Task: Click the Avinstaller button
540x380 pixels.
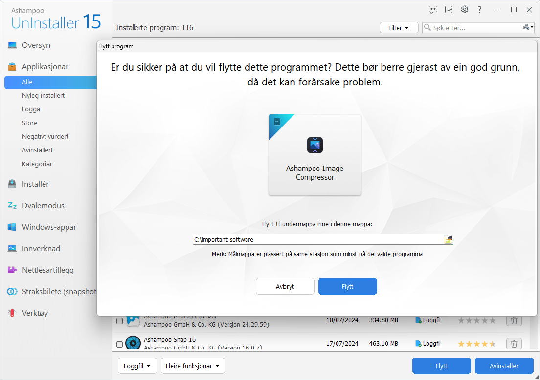Action: [504, 366]
